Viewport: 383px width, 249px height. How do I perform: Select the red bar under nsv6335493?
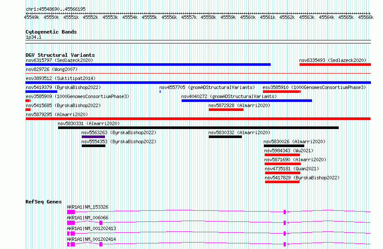[335, 65]
